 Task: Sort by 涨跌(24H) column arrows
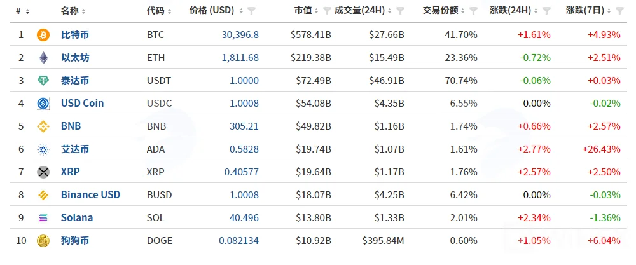pyautogui.click(x=536, y=11)
